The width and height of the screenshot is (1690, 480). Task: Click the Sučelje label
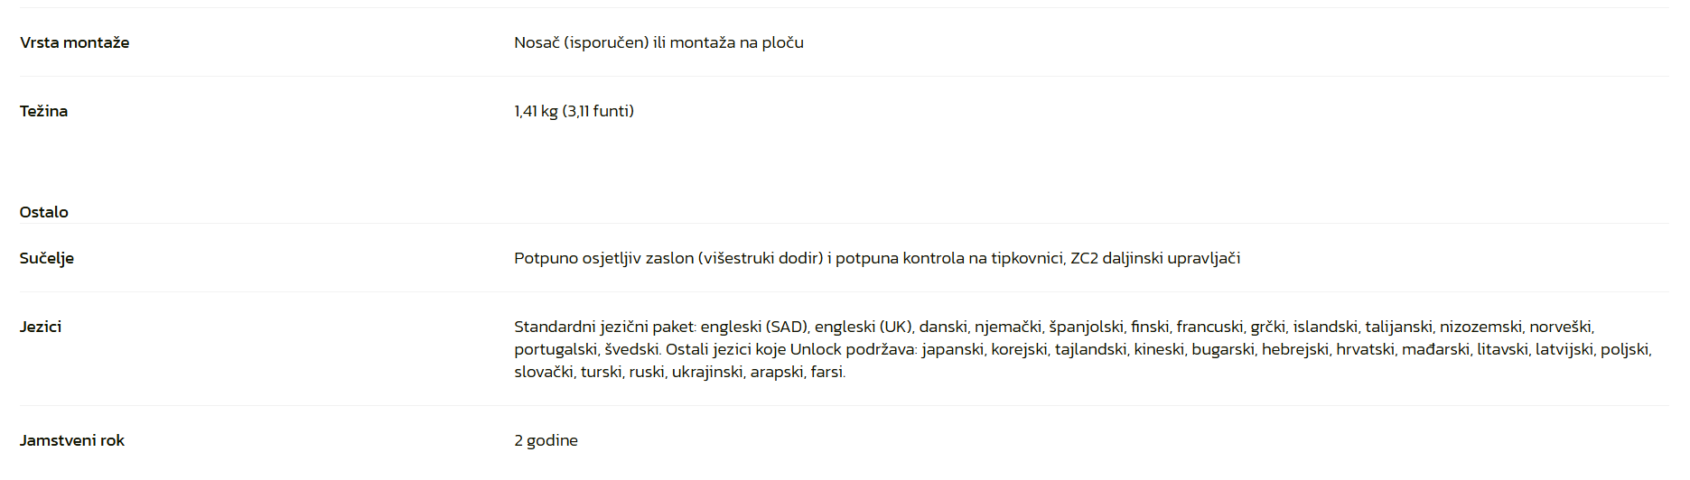[x=47, y=258]
